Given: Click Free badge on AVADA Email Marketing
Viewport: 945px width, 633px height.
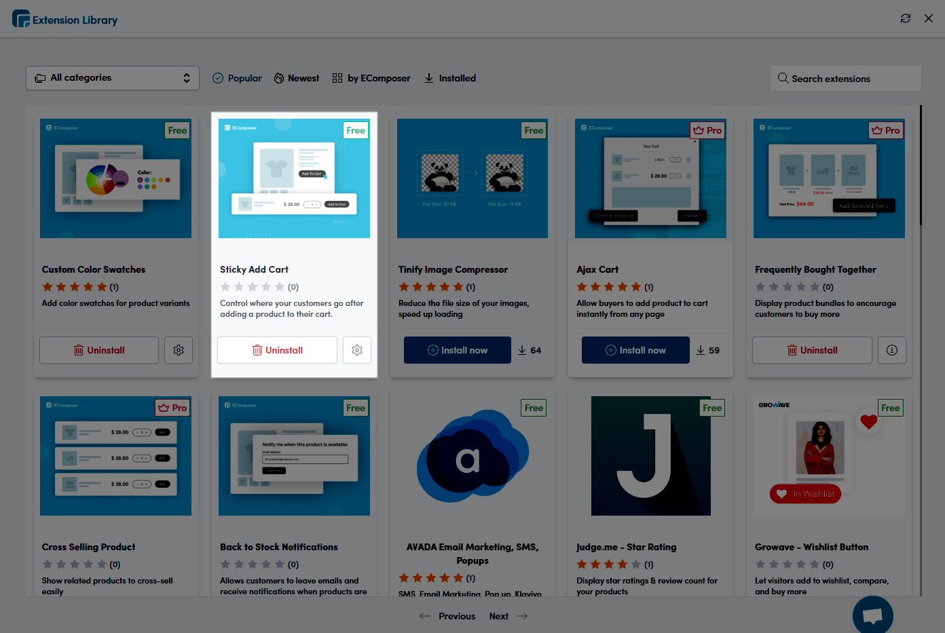Looking at the screenshot, I should [x=534, y=408].
